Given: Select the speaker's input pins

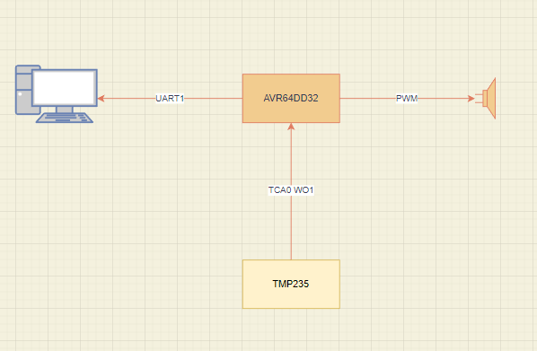Looking at the screenshot, I should (x=479, y=98).
